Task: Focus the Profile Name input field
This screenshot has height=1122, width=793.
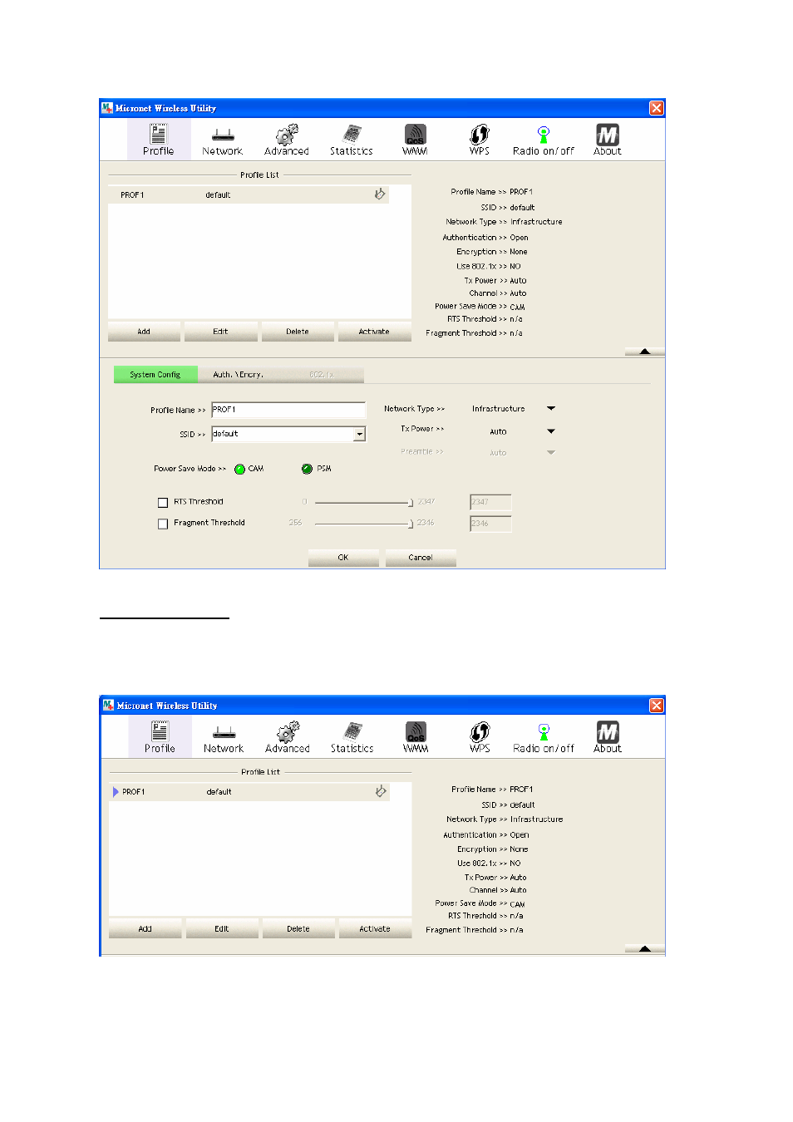Action: tap(288, 410)
